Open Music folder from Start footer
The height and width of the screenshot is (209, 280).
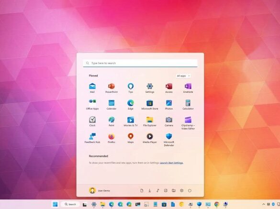pos(157,191)
